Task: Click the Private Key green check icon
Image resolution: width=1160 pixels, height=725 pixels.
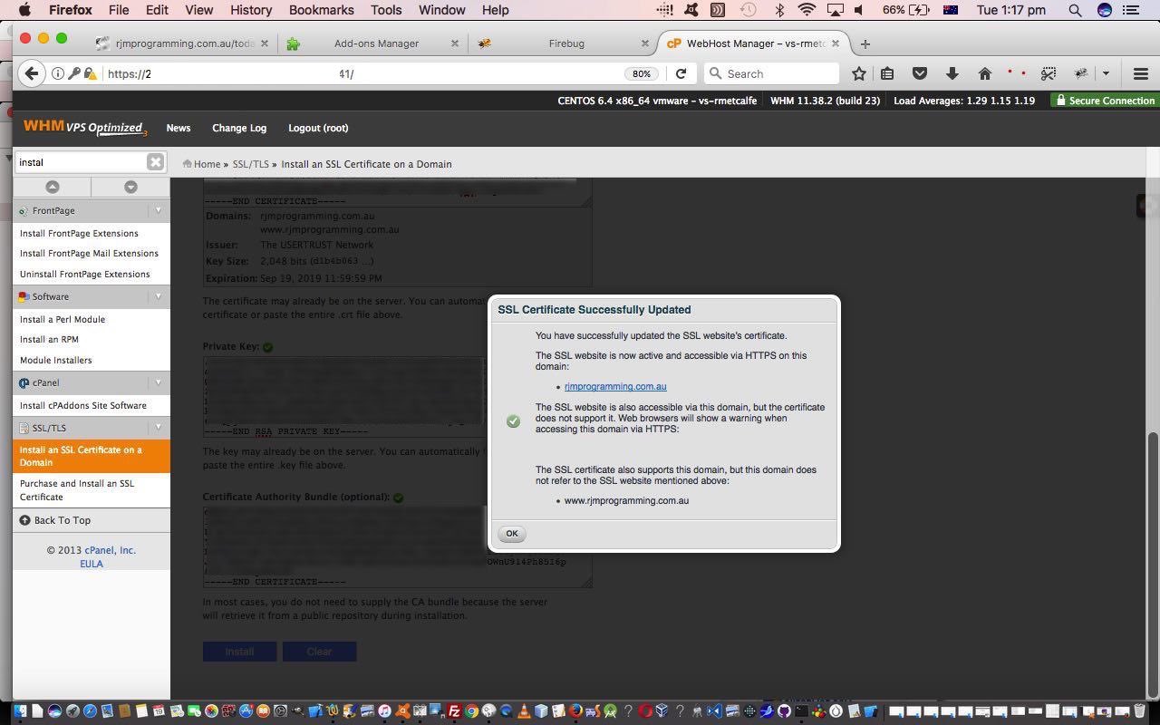Action: [x=268, y=346]
